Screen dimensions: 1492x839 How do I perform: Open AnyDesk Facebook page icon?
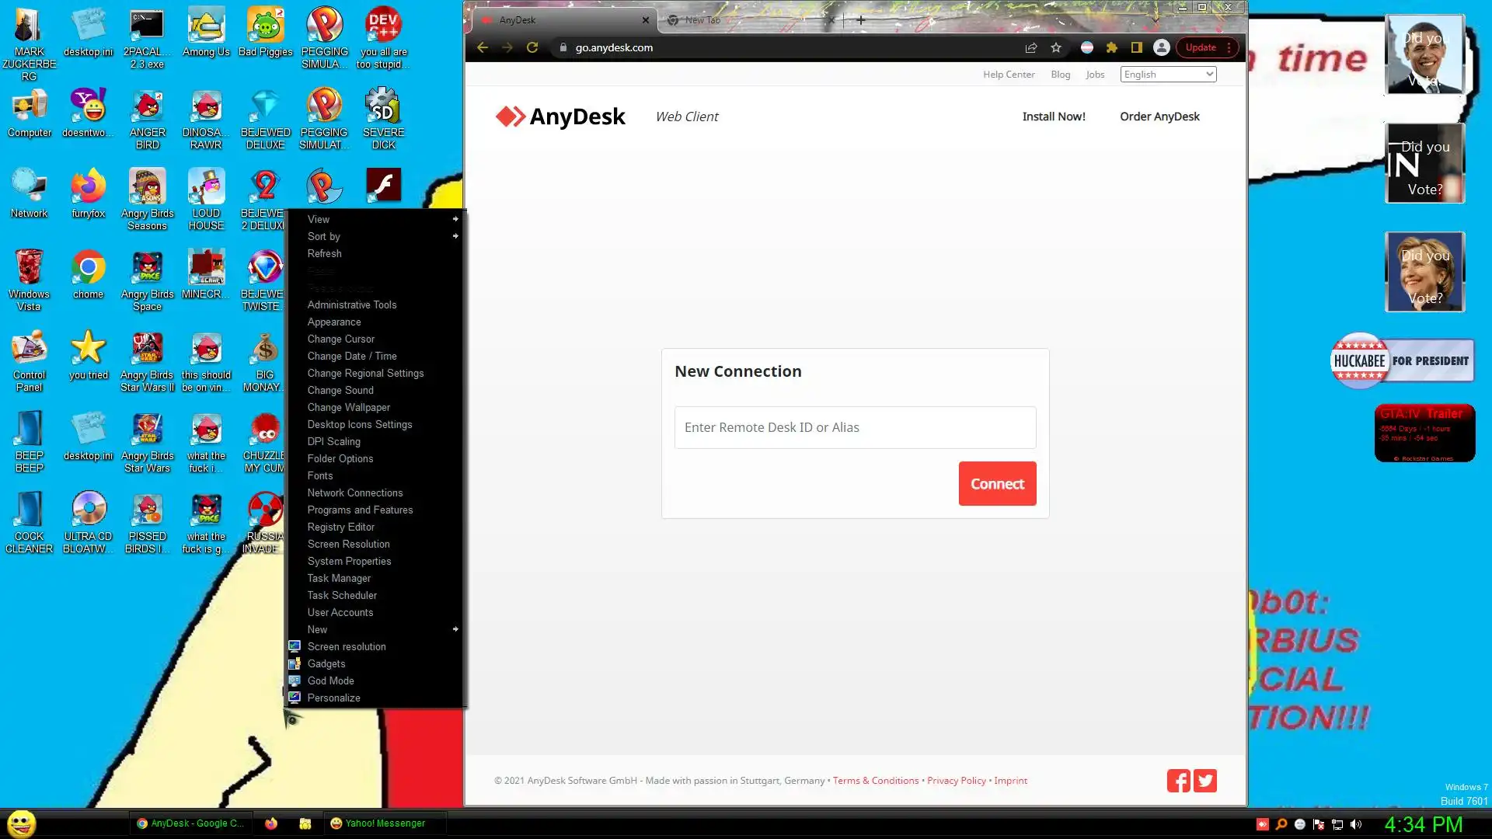tap(1178, 781)
